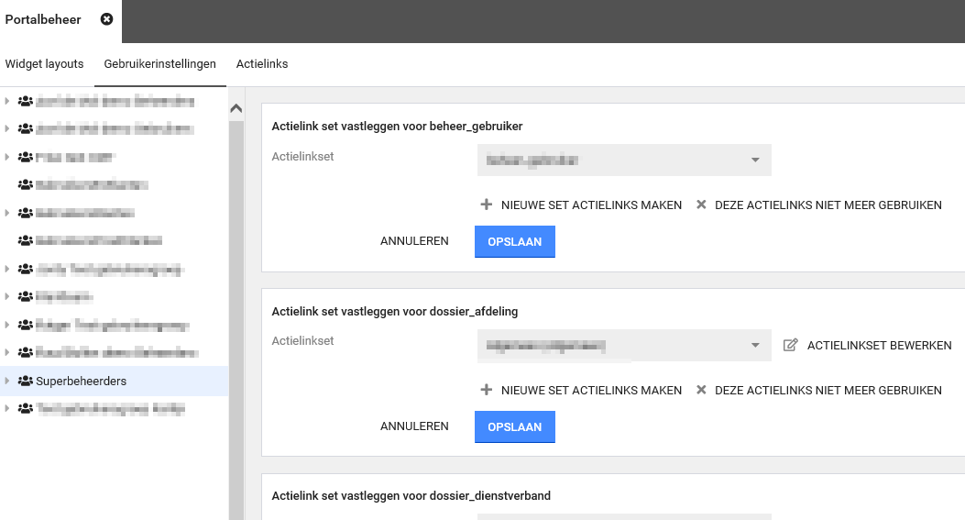Open the Actielinkset dropdown for dossier_afdeling
Image resolution: width=965 pixels, height=520 pixels.
(x=624, y=346)
